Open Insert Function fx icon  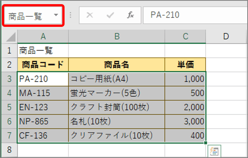131,15
